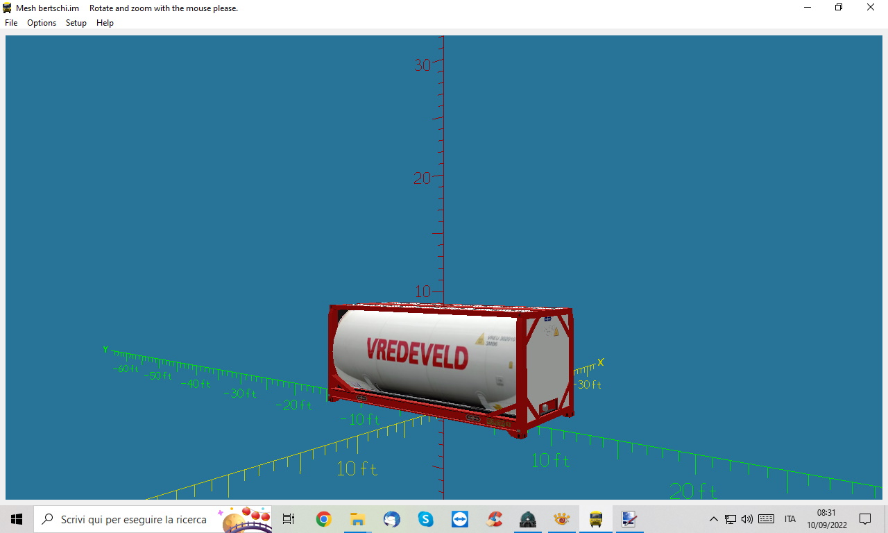The height and width of the screenshot is (533, 888).
Task: Open Thunderbird mail from taskbar
Action: coord(391,519)
